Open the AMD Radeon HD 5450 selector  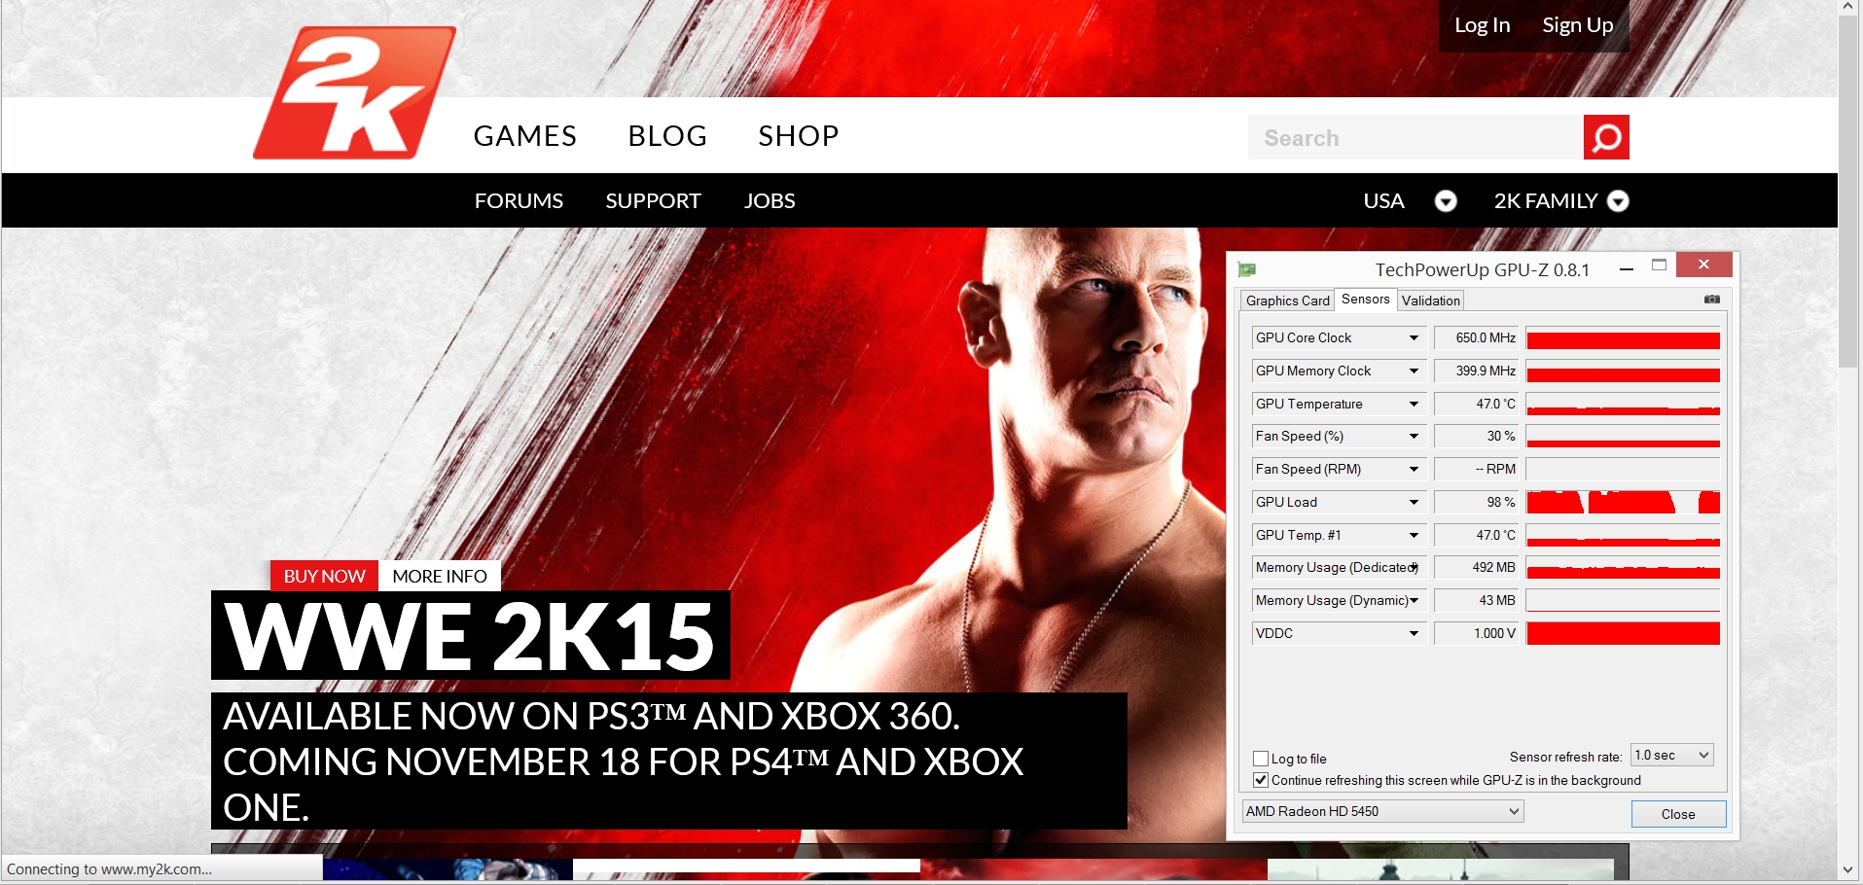(1382, 811)
